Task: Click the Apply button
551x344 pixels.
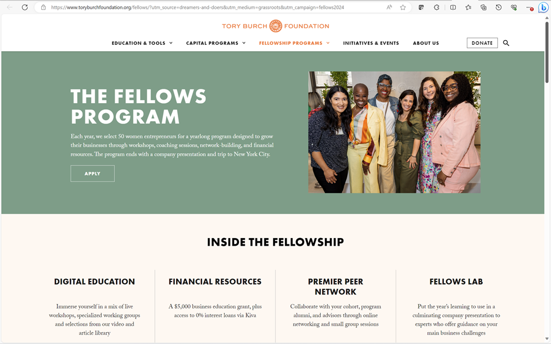Action: (92, 174)
